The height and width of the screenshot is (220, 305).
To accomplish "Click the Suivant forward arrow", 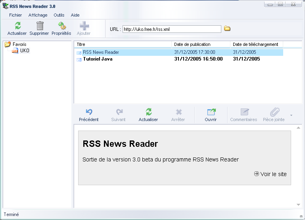I will [x=119, y=112].
